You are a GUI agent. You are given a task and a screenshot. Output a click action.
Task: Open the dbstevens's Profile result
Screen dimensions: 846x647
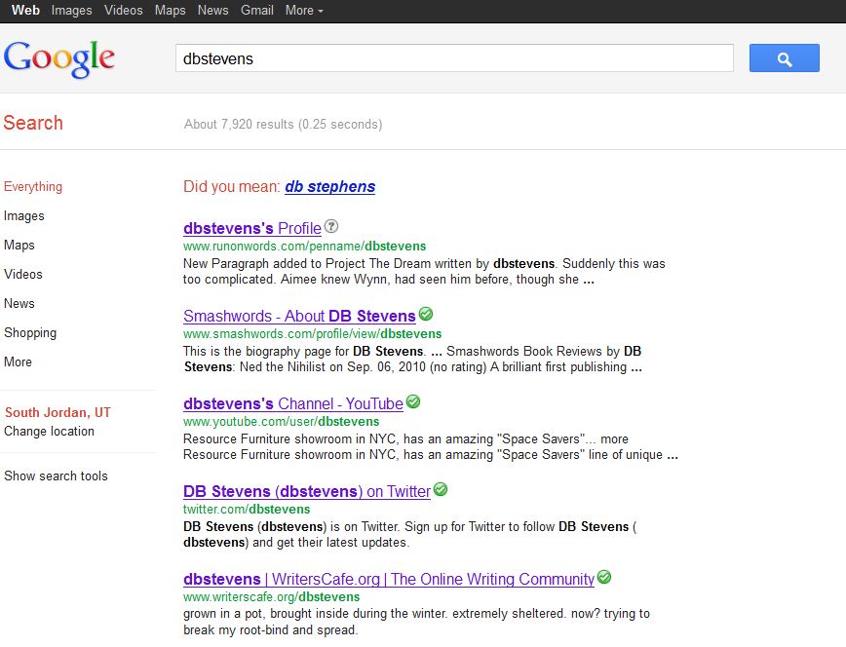252,228
